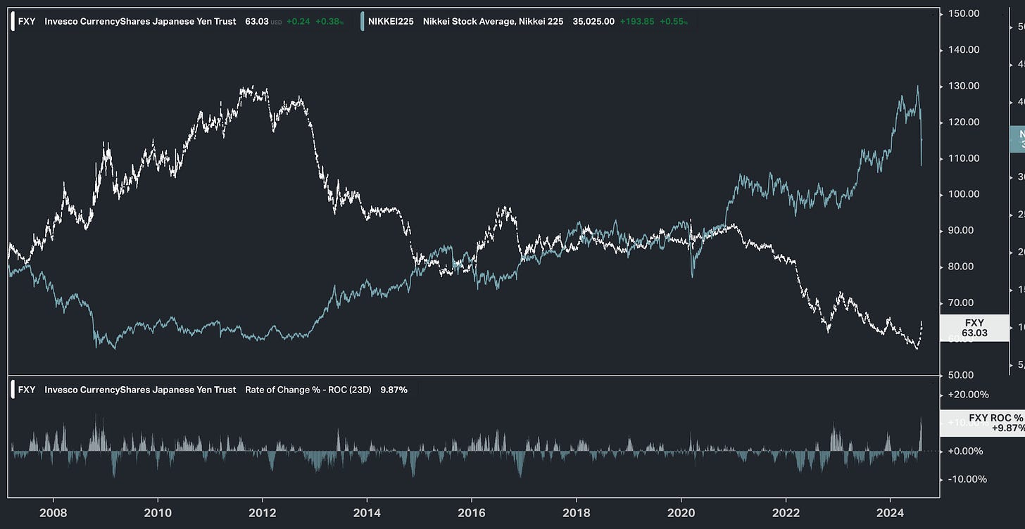Click the 2008 year label on time axis
Screen dimensions: 1025x529
click(x=54, y=513)
